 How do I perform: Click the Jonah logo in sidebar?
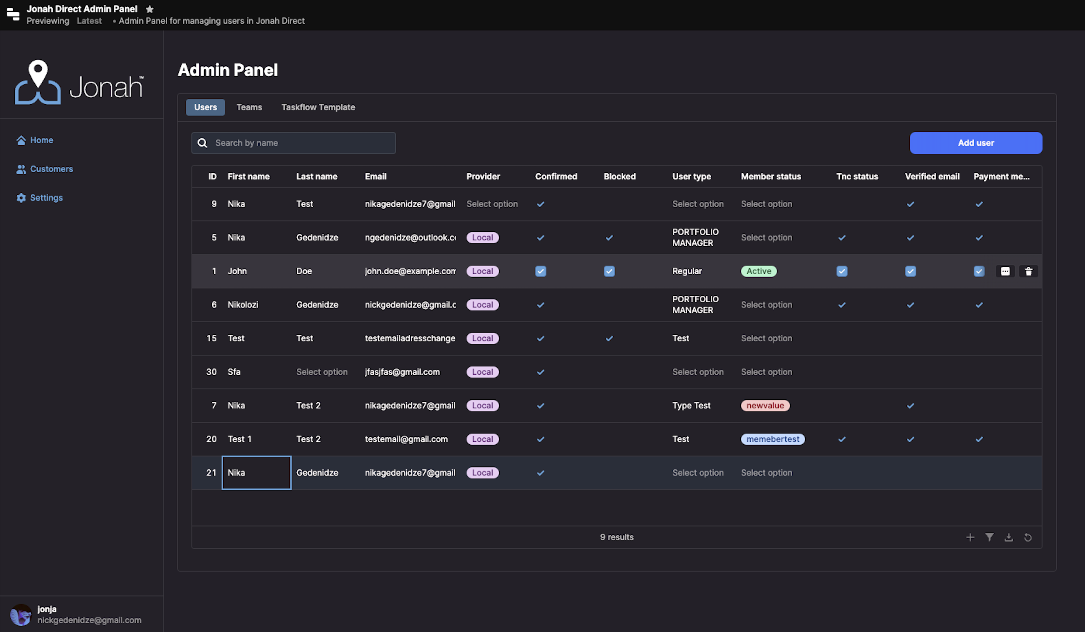(x=79, y=83)
